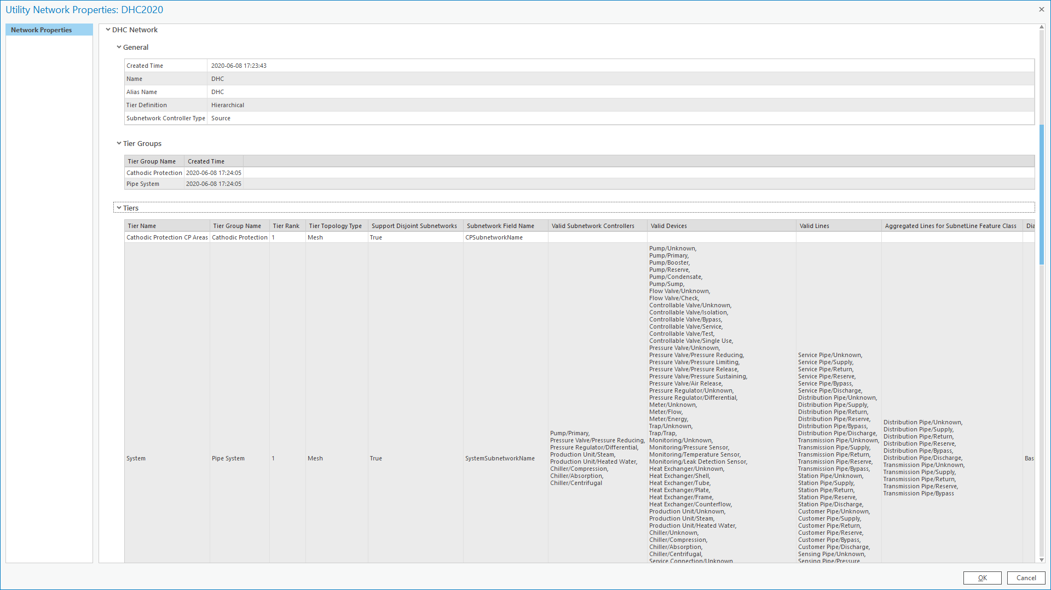Viewport: 1051px width, 590px height.
Task: Click the Transmission Pipe/Bypass entry in Aggregated Lines
Action: 919,493
